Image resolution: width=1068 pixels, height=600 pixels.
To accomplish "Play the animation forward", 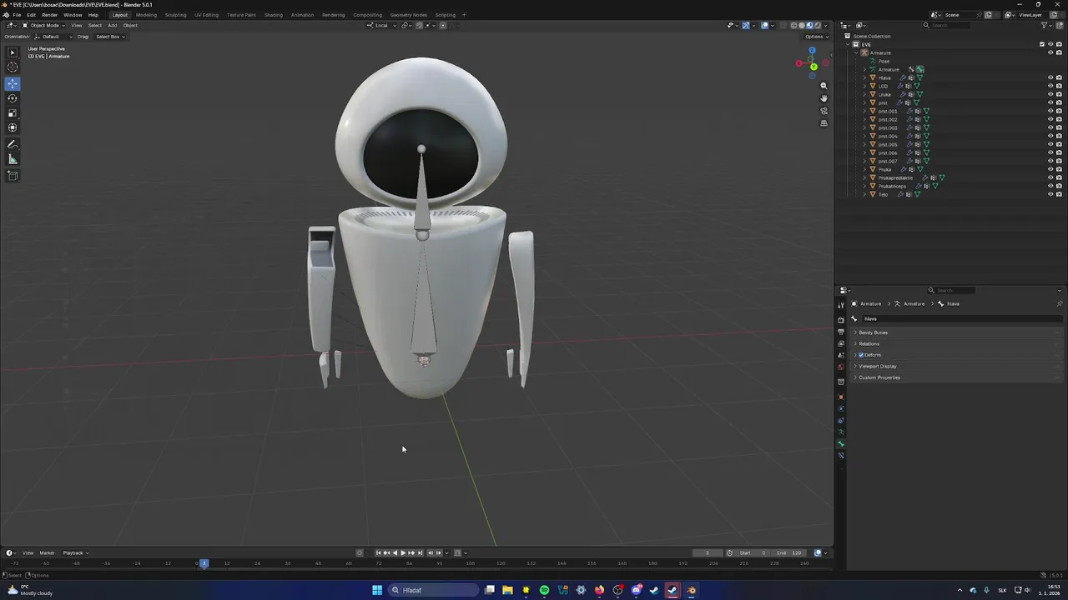I will [403, 552].
